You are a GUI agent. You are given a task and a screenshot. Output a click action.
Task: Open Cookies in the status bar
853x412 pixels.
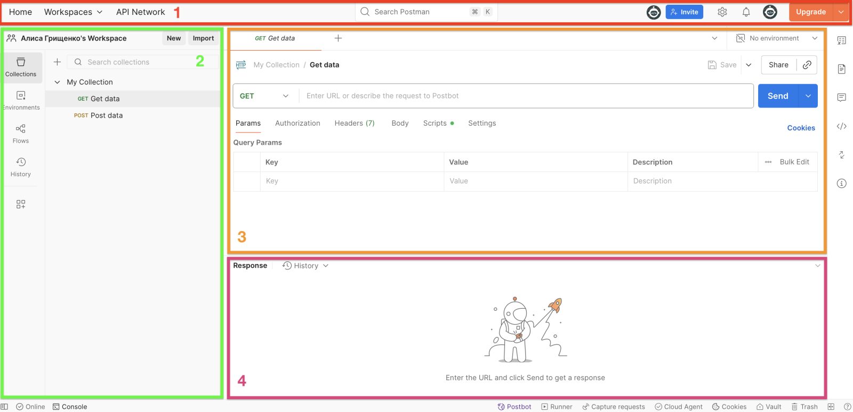coord(729,407)
